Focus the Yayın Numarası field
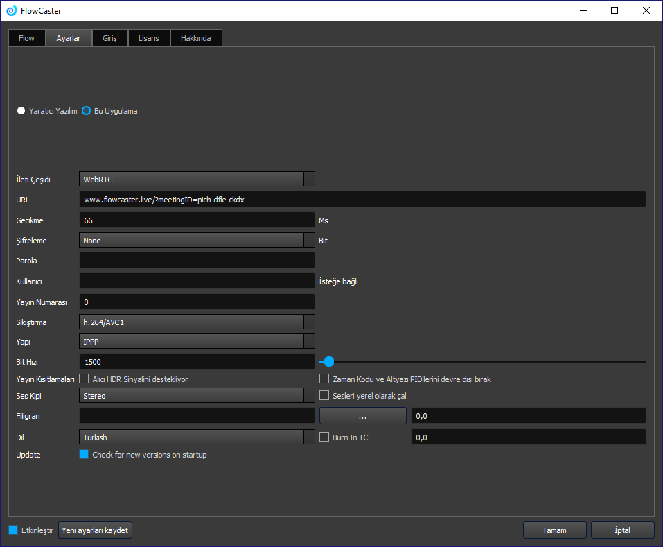The width and height of the screenshot is (663, 547). pyautogui.click(x=197, y=302)
